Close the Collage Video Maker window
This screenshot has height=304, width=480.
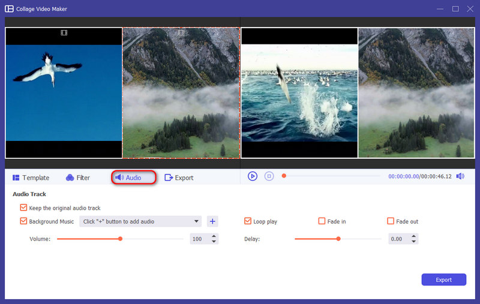click(470, 9)
